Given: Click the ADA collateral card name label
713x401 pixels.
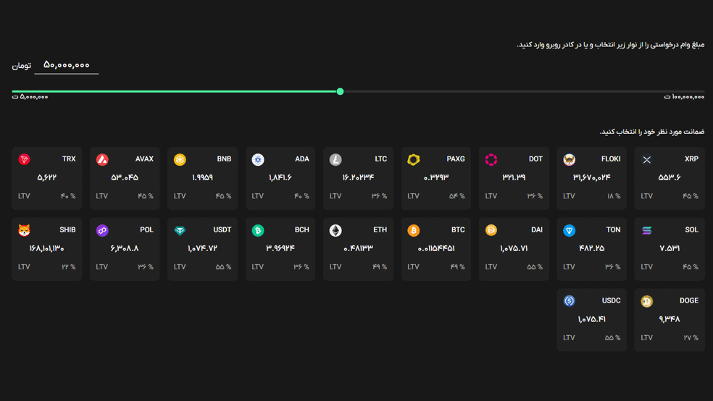Looking at the screenshot, I should [x=302, y=159].
